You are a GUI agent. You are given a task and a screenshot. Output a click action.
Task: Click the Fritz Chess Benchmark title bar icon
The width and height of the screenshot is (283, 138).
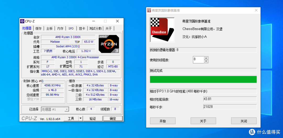pos(149,11)
